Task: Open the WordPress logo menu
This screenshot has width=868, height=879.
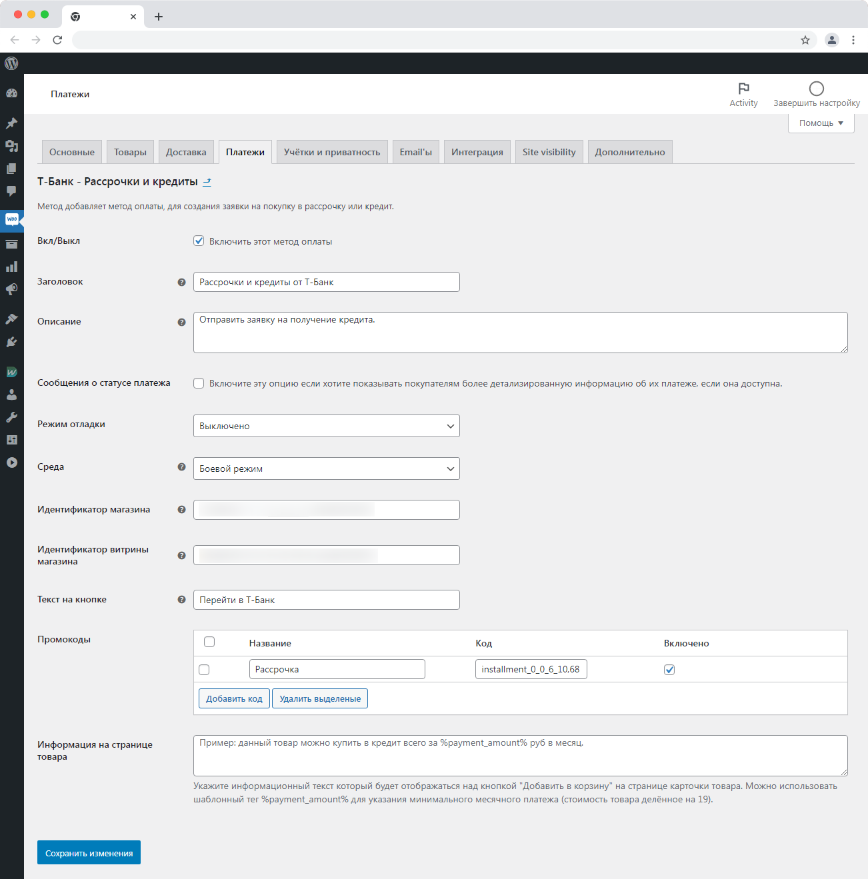Action: coord(11,63)
